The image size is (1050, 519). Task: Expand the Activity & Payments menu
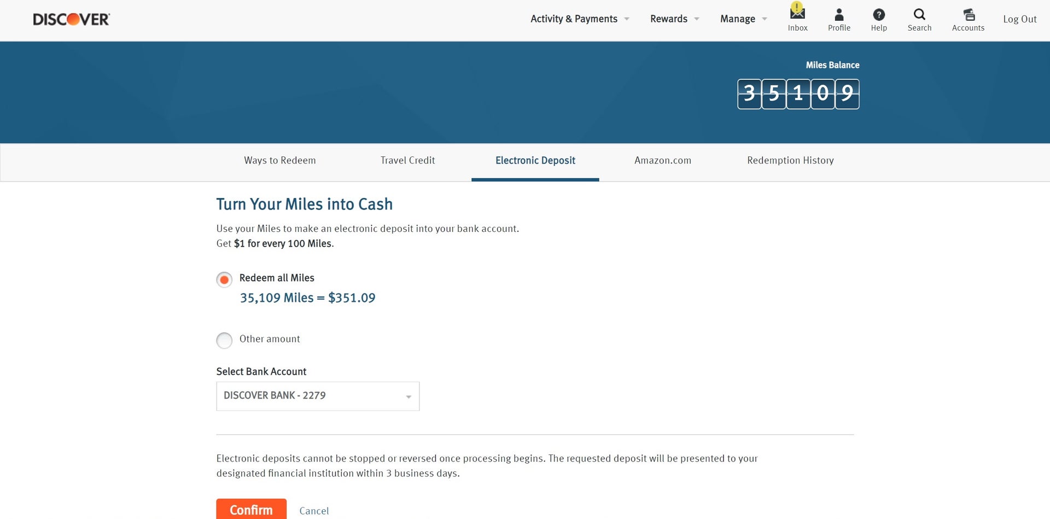(574, 19)
